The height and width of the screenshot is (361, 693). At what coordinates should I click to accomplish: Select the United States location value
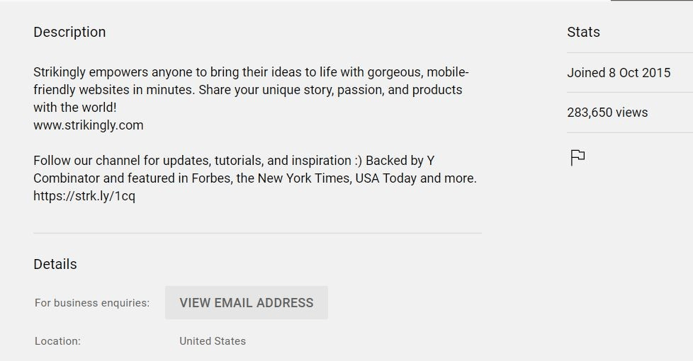(x=213, y=341)
